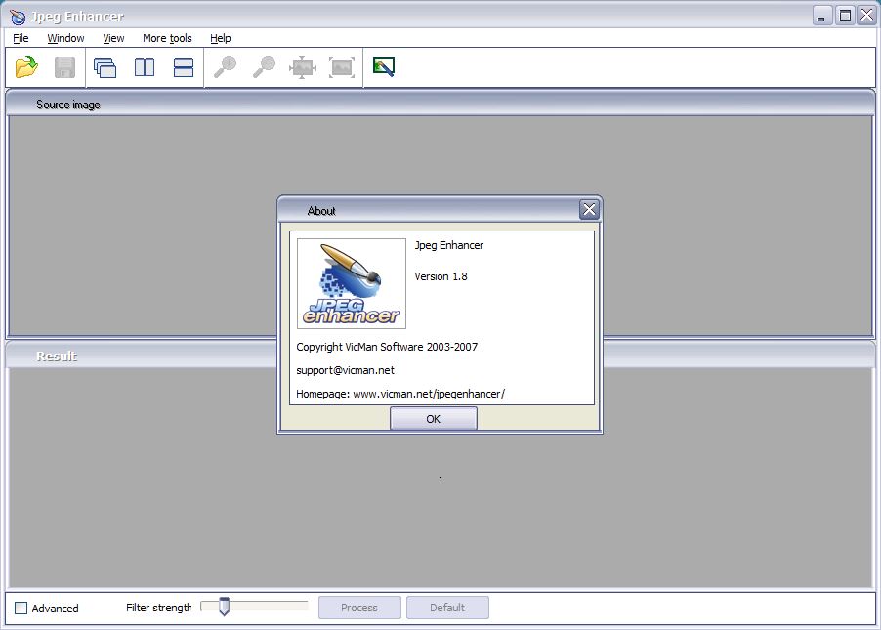Click the zoom out magnifier icon
This screenshot has width=881, height=630.
click(264, 66)
